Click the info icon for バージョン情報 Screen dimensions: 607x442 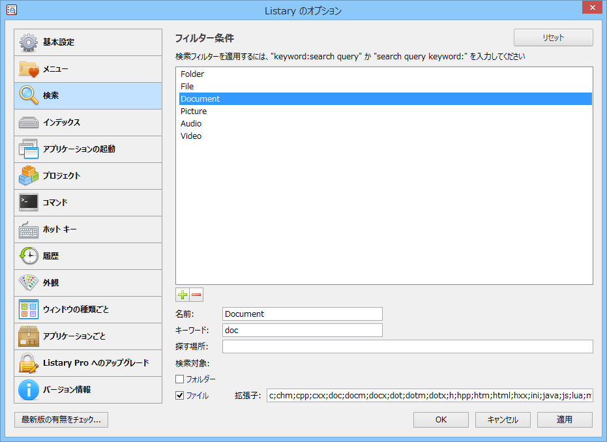click(x=29, y=390)
